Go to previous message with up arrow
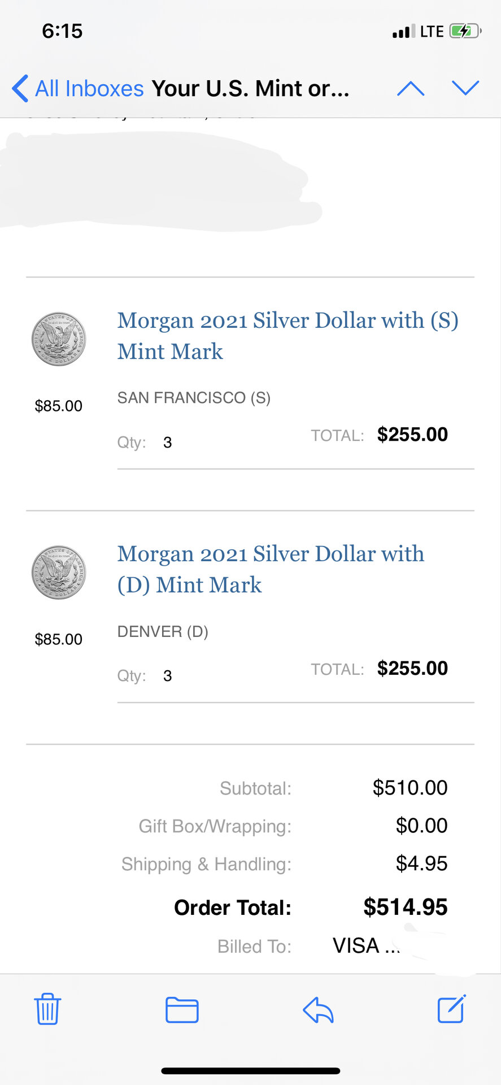 pos(411,89)
